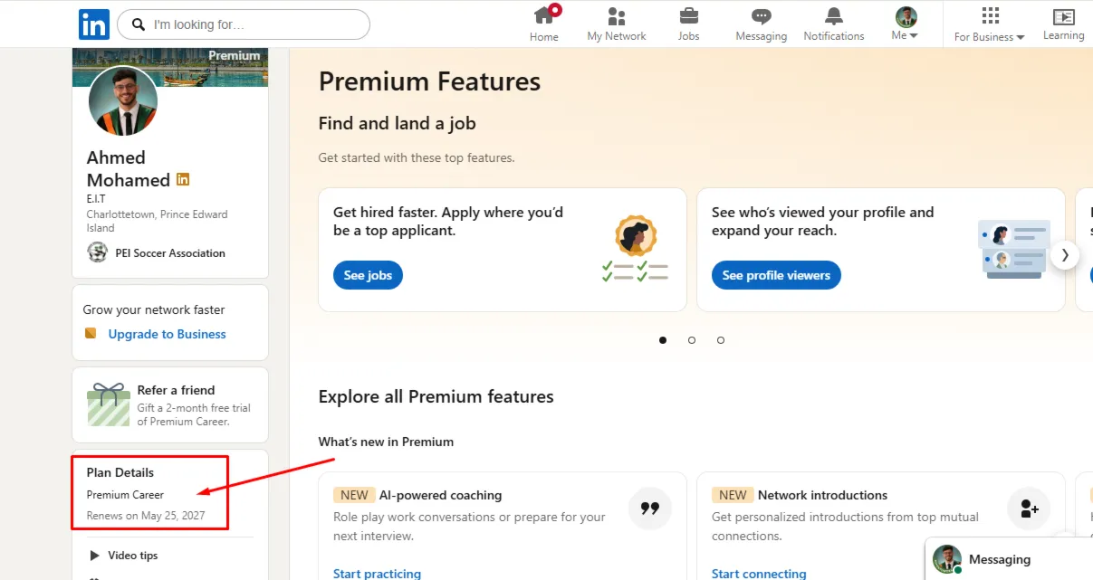Click the PEI Soccer Association text
This screenshot has height=580, width=1093.
pyautogui.click(x=170, y=253)
